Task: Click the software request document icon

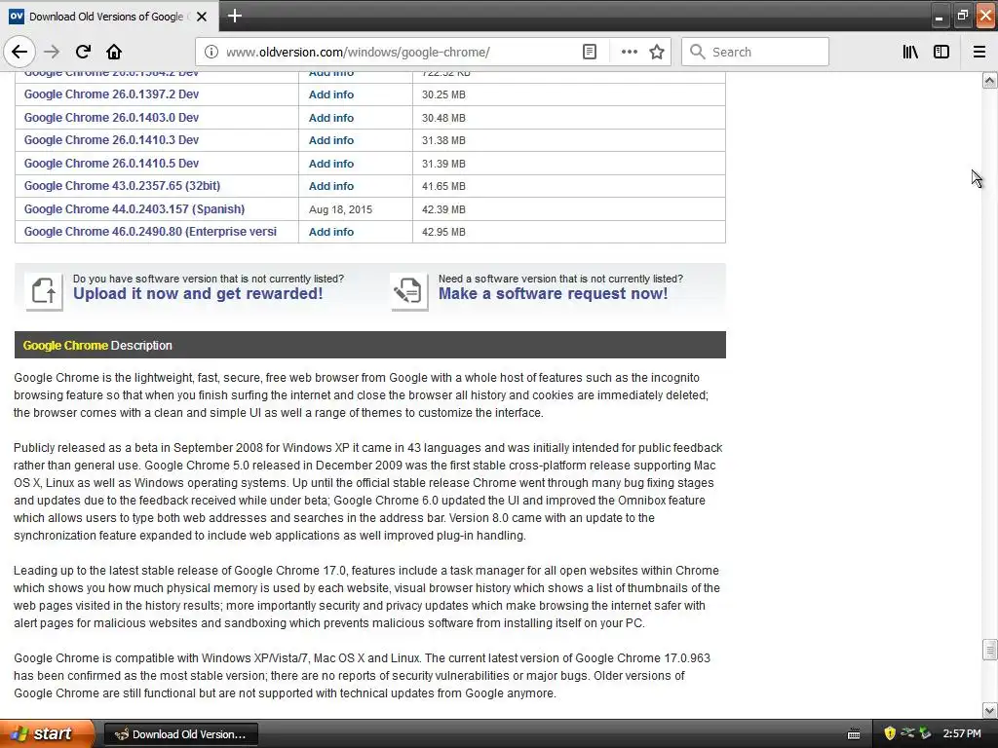Action: point(408,292)
